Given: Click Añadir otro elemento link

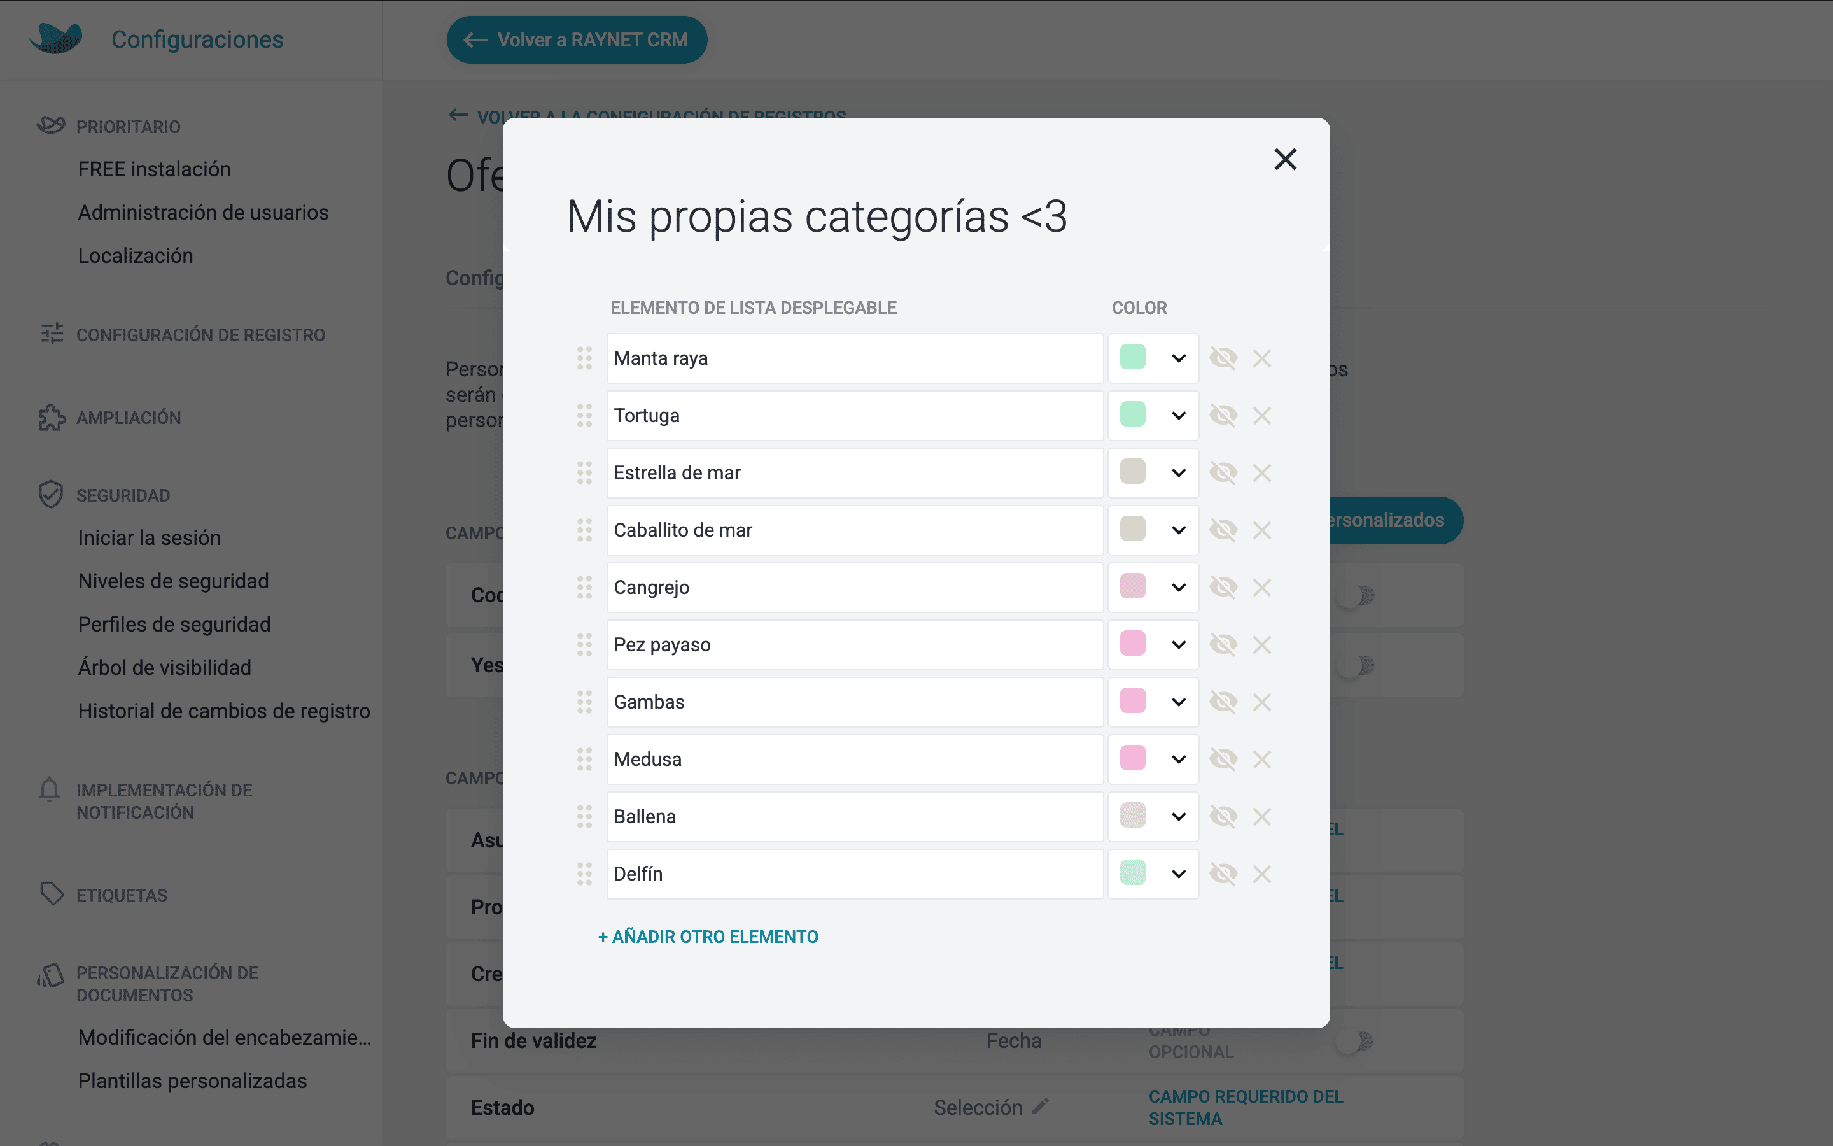Looking at the screenshot, I should [x=708, y=936].
